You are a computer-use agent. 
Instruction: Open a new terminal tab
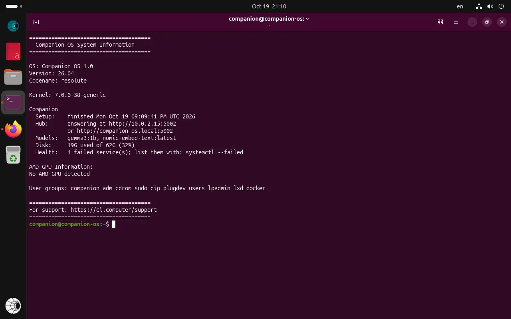click(36, 22)
